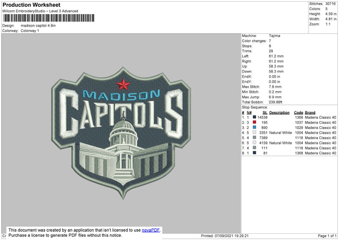The width and height of the screenshot is (339, 240).
Task: Click 'Madeira Classic 40' in stop row 8
Action: click(320, 153)
